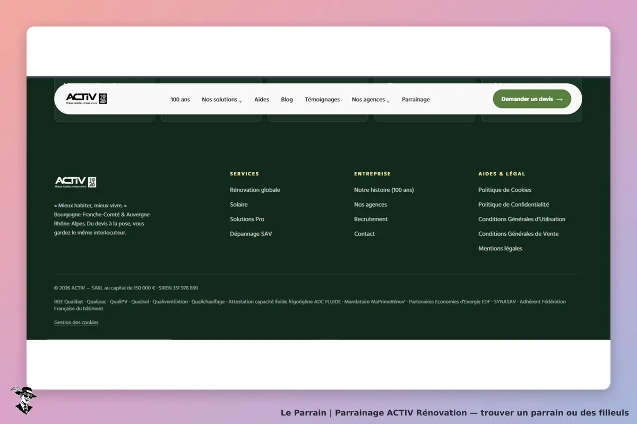The height and width of the screenshot is (424, 637).
Task: Click the ACTIV logo in the navigation bar
Action: click(87, 99)
